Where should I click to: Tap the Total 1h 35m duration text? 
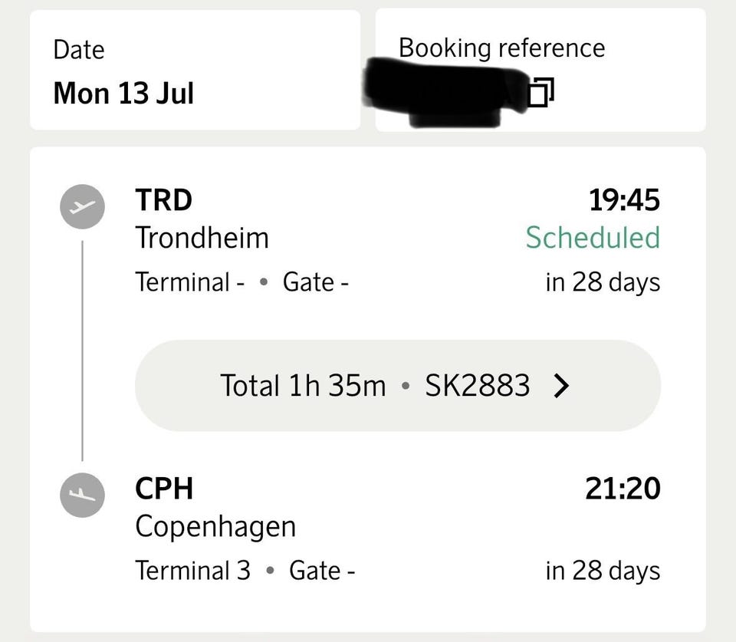(x=303, y=386)
